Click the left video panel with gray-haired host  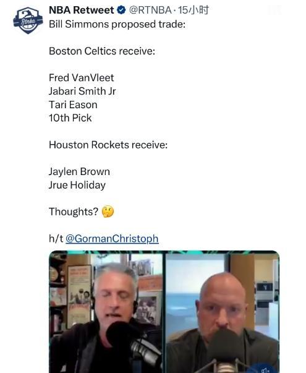click(x=106, y=313)
